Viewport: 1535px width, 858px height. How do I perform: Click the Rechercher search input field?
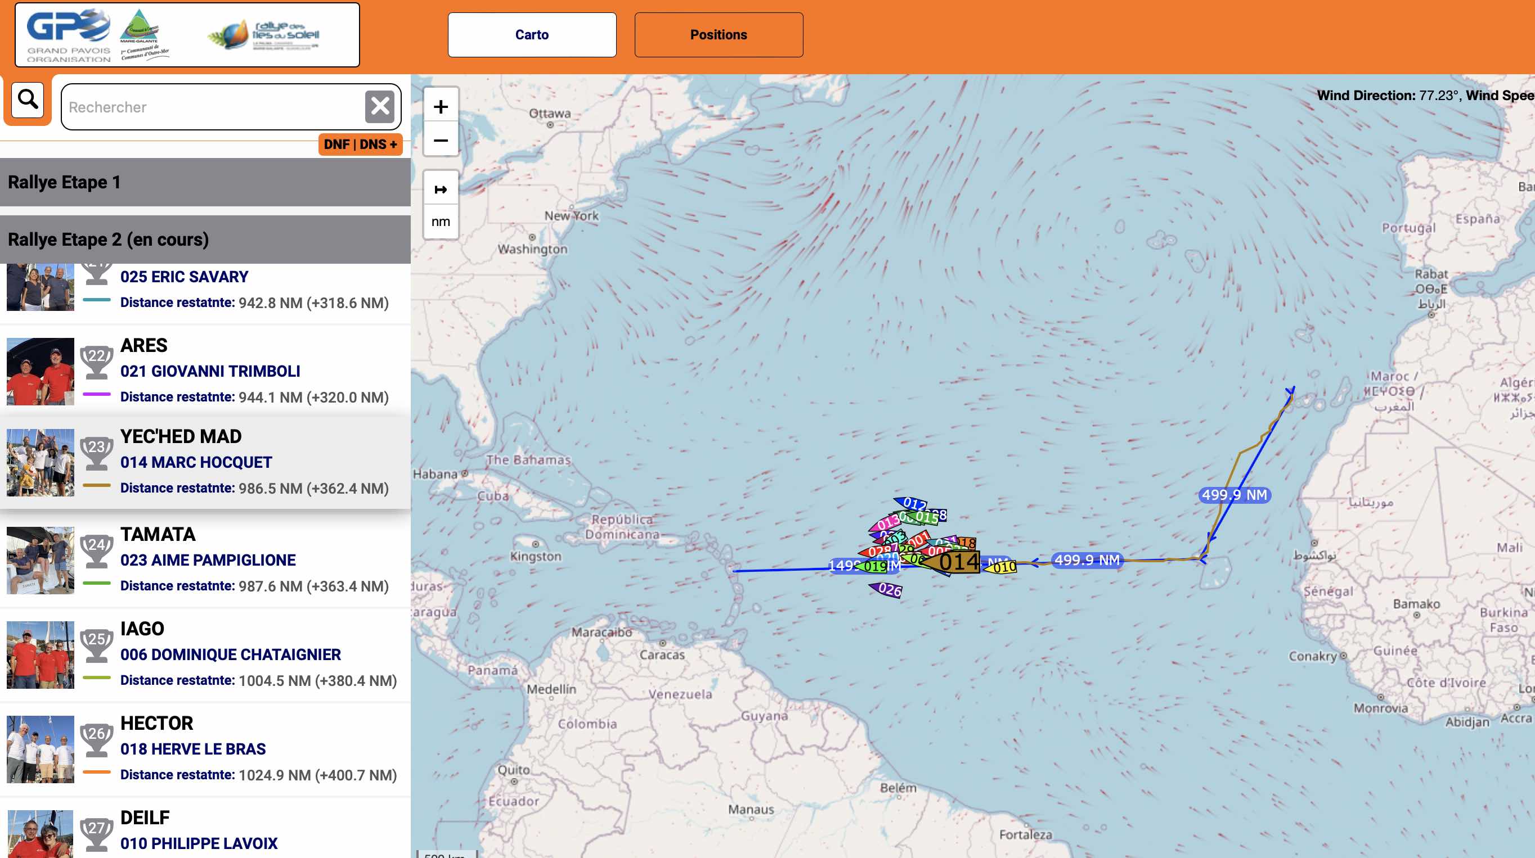[x=212, y=107]
